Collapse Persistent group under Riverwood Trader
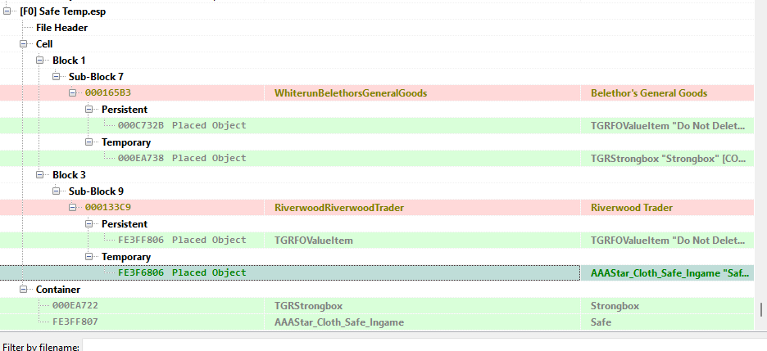767x351 pixels. click(x=89, y=223)
